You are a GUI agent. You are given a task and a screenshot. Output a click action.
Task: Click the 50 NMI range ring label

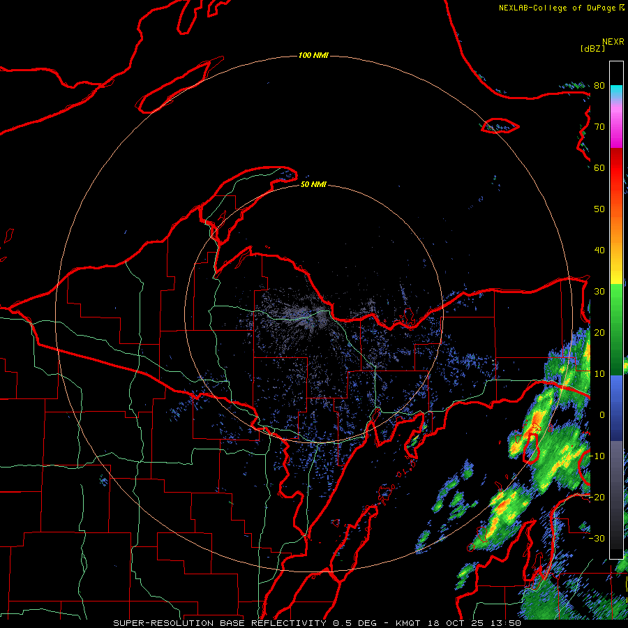313,184
